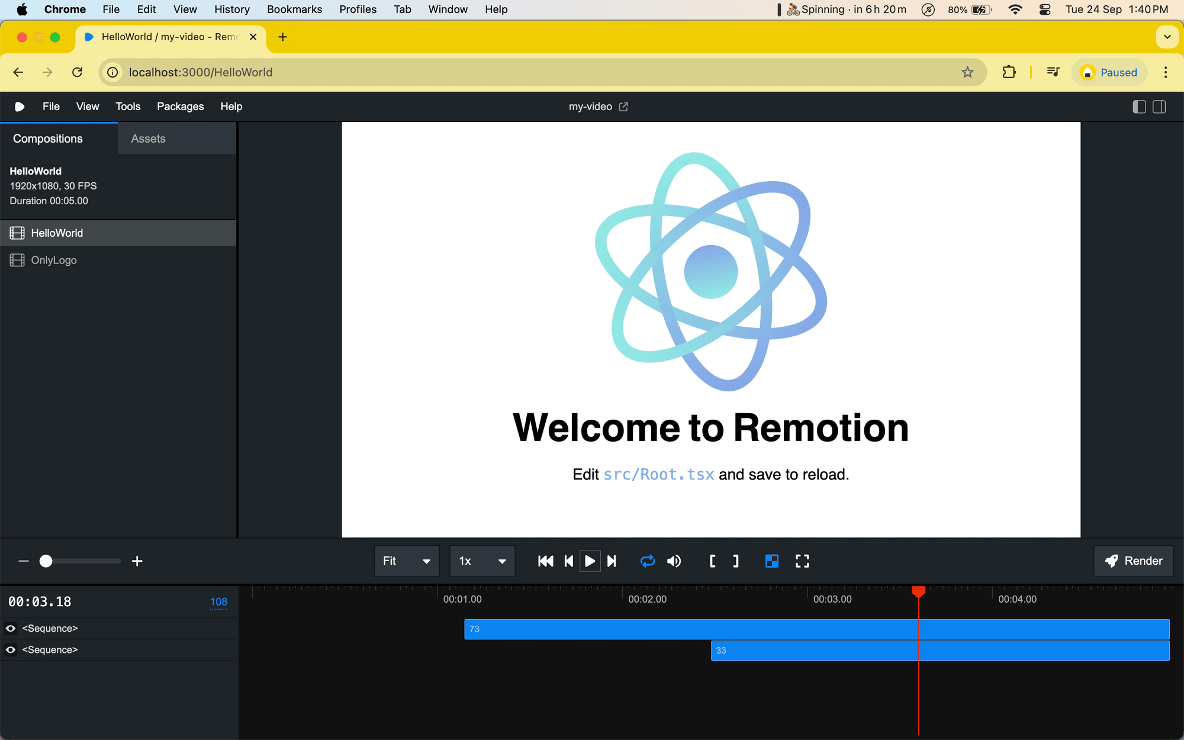Toggle the right sidebar panel icon
Screen dimensions: 1184x740
(1159, 107)
